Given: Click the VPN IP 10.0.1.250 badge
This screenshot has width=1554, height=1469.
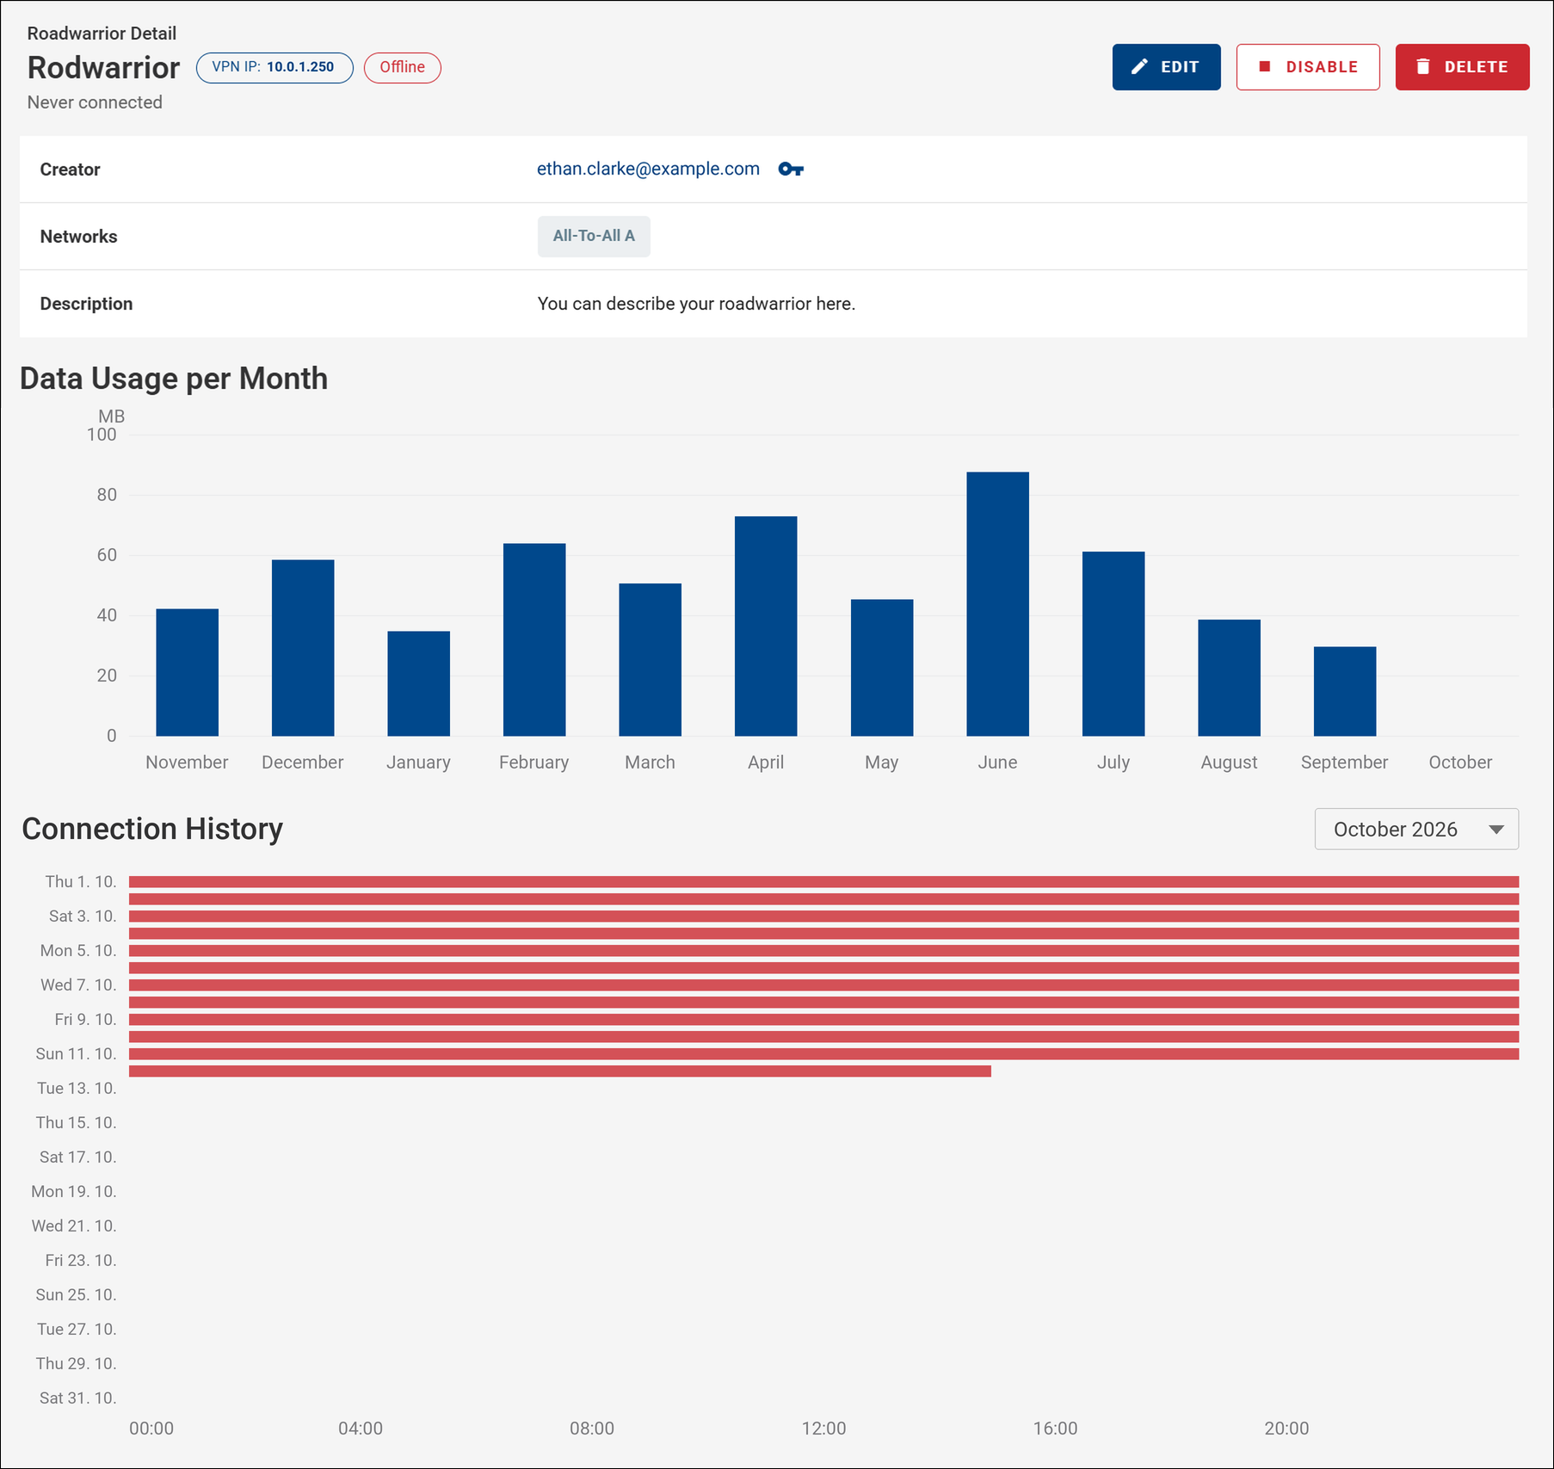Looking at the screenshot, I should click(274, 67).
